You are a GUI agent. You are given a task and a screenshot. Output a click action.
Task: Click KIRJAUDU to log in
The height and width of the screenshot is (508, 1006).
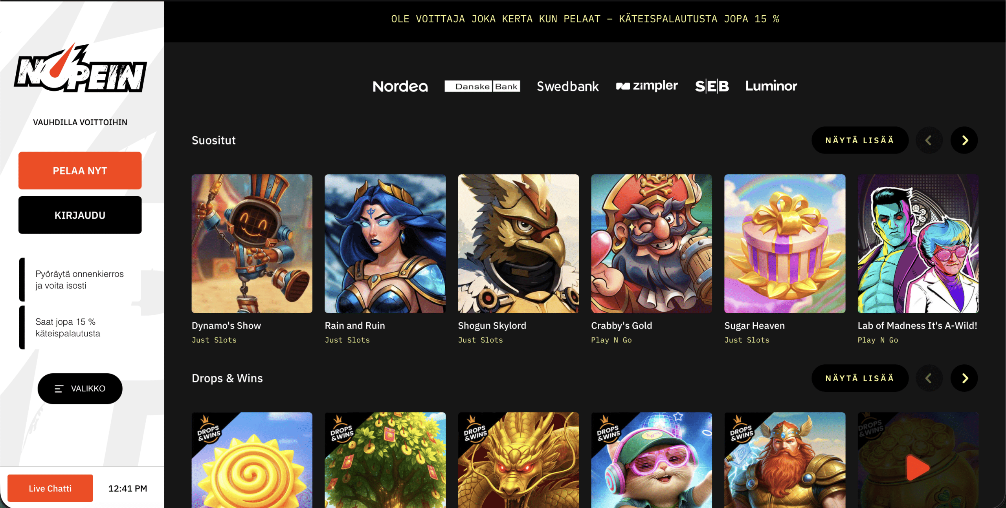click(80, 215)
